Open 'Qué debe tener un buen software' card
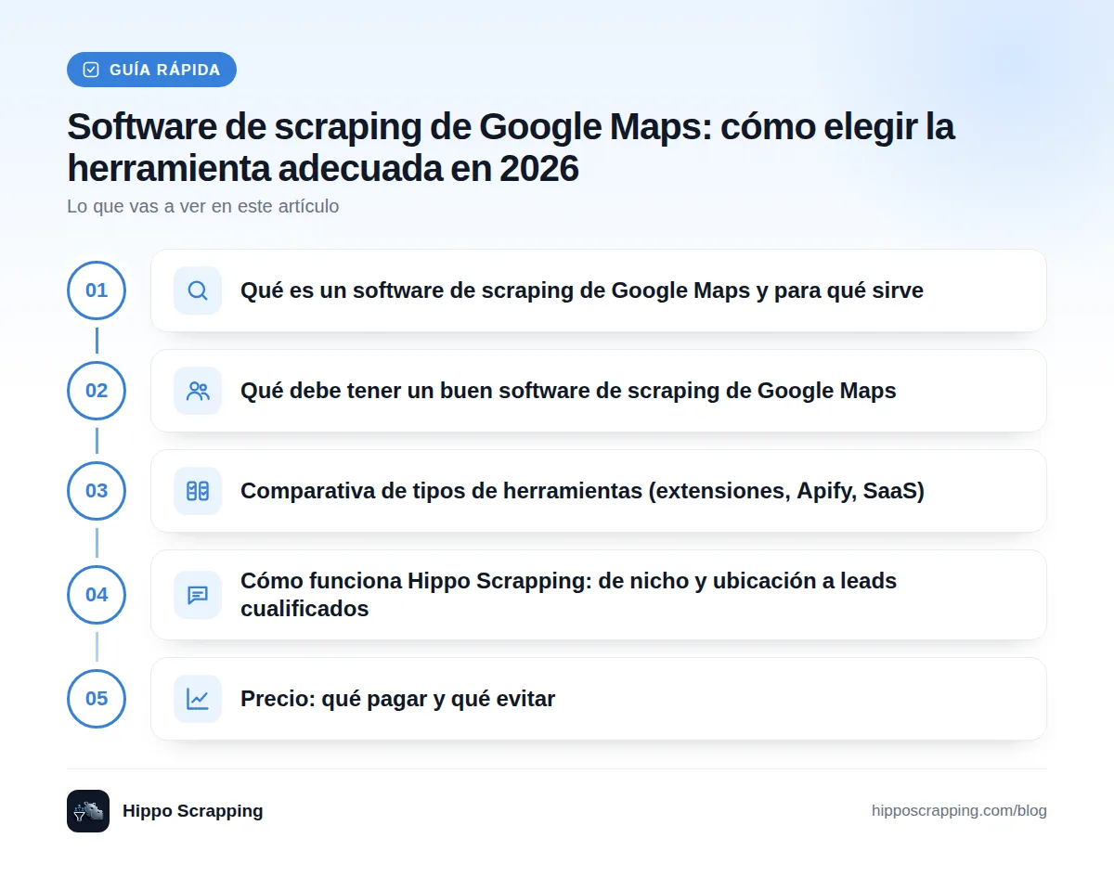 click(599, 391)
